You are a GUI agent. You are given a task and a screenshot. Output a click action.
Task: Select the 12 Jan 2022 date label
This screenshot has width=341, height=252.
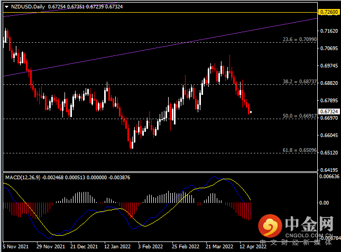pyautogui.click(x=117, y=247)
